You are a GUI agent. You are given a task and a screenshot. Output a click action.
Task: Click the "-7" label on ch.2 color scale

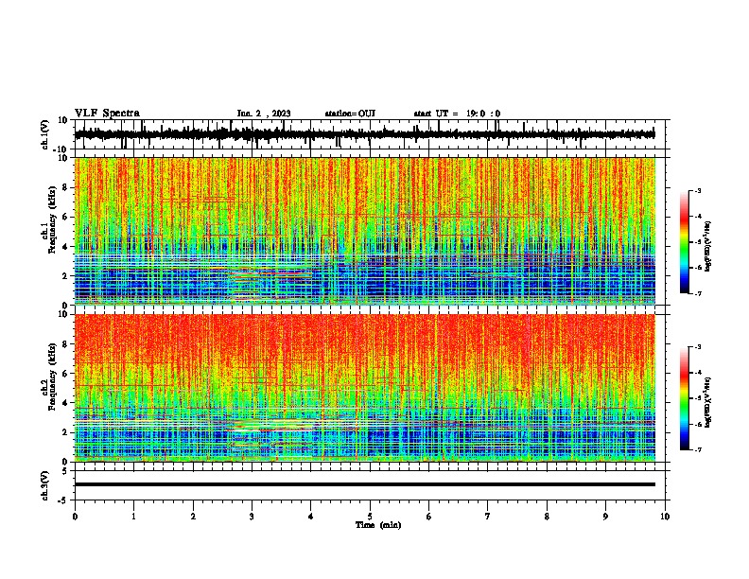tap(698, 450)
